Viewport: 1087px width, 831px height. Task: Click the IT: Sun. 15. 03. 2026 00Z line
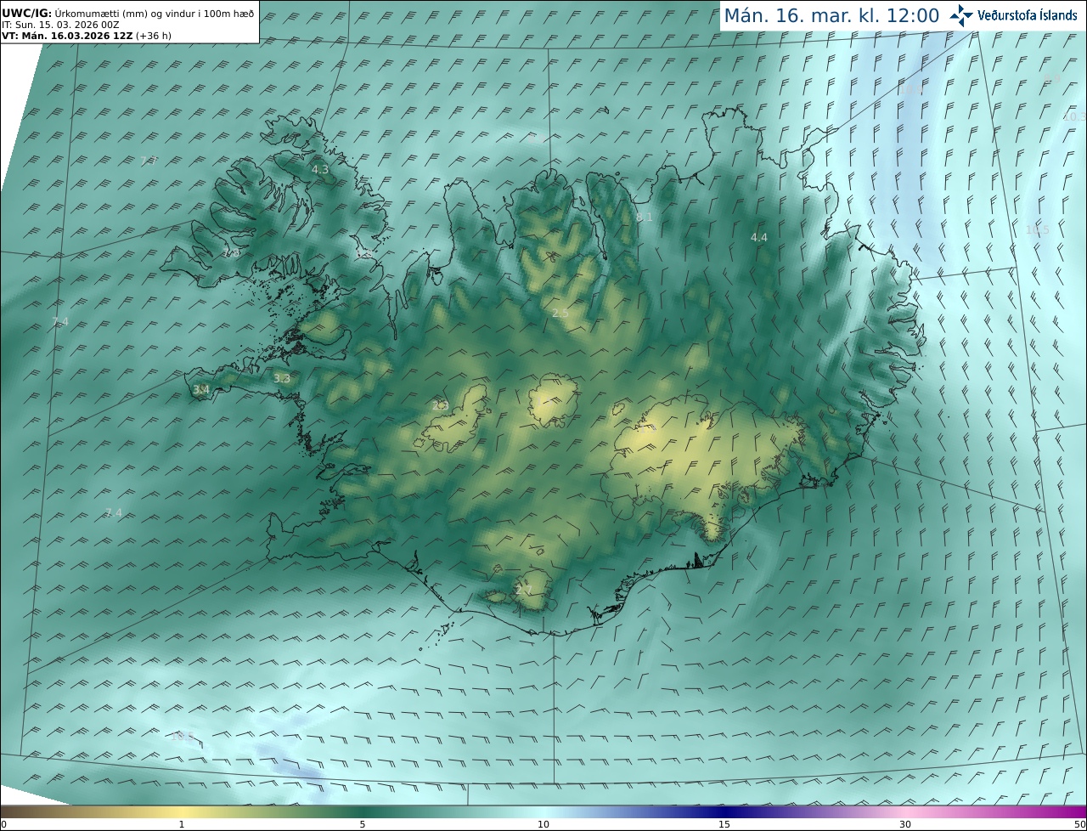pos(60,25)
